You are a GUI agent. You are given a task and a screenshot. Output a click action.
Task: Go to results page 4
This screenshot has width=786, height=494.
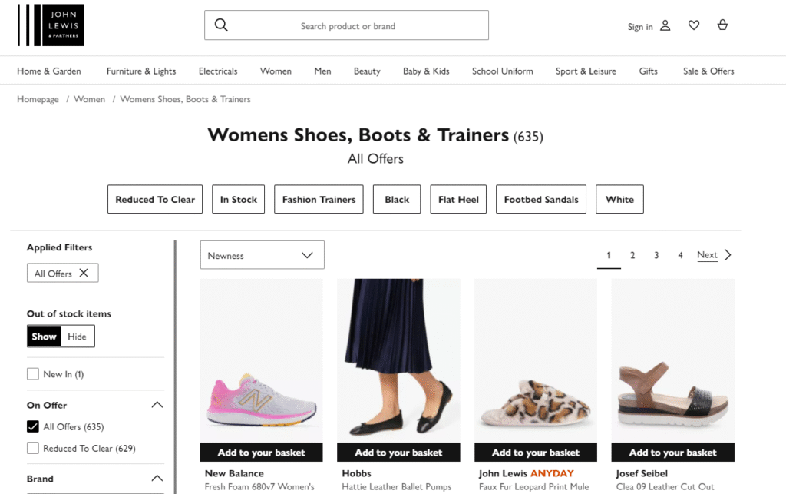tap(680, 255)
